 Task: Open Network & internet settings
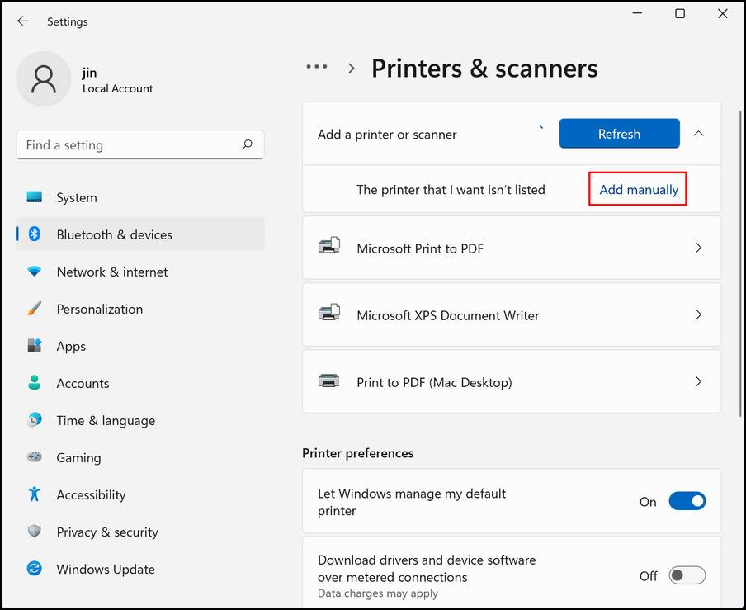click(114, 272)
